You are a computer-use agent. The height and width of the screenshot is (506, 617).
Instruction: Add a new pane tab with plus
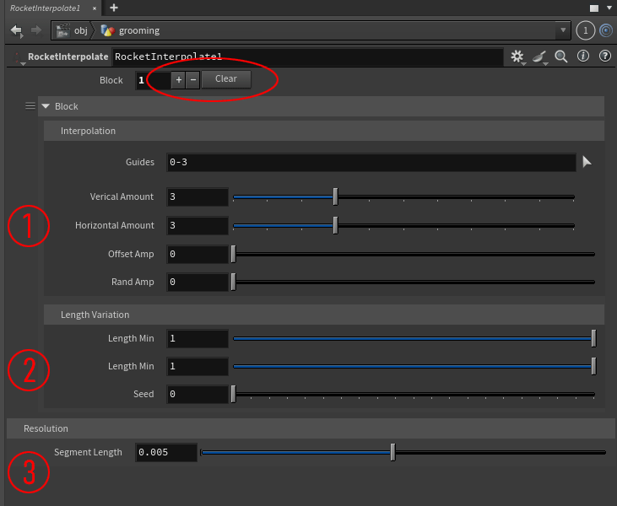point(114,8)
